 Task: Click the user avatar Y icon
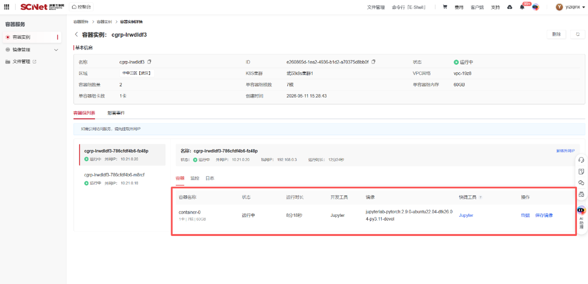[x=559, y=7]
